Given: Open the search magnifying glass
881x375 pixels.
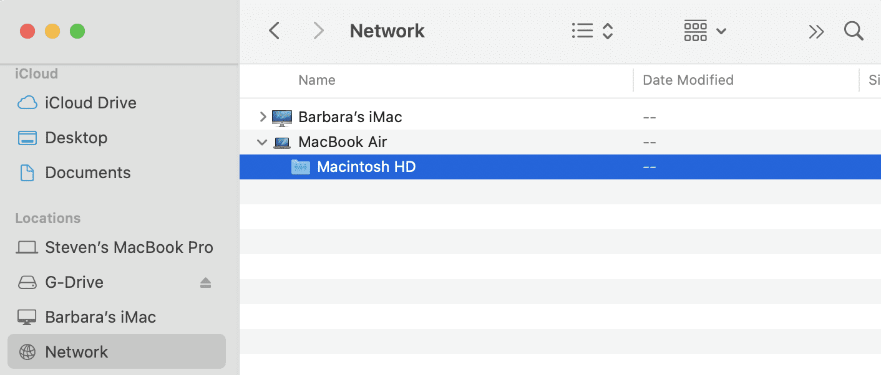Looking at the screenshot, I should [x=853, y=31].
